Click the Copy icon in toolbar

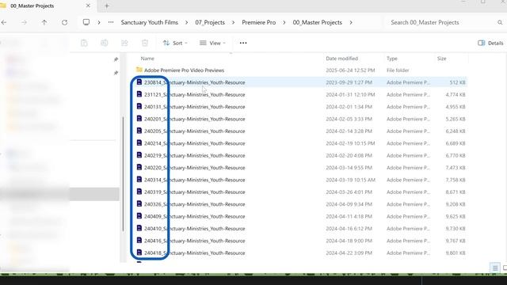tap(84, 43)
